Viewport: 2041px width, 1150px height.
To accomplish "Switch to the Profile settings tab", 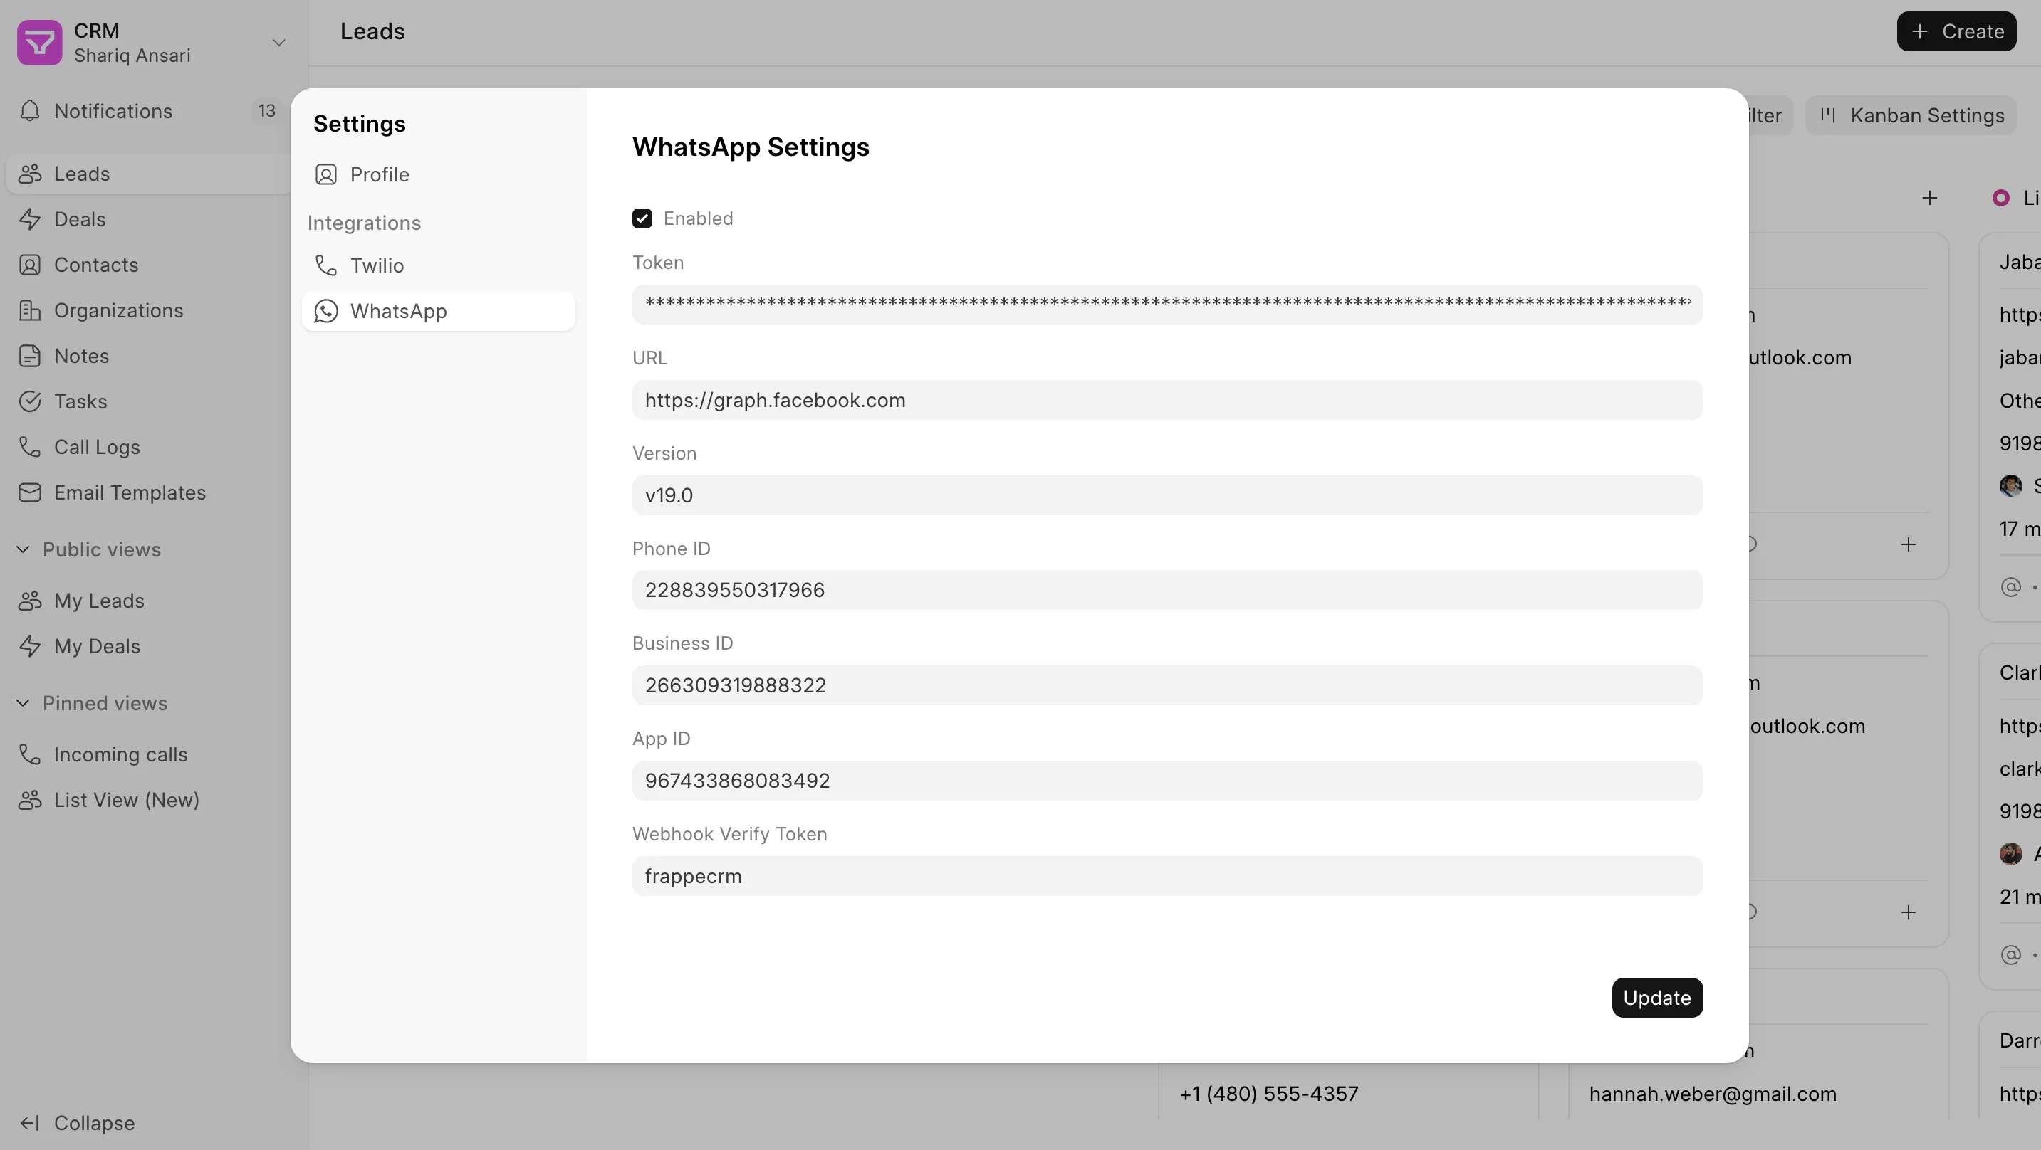I will 380,174.
